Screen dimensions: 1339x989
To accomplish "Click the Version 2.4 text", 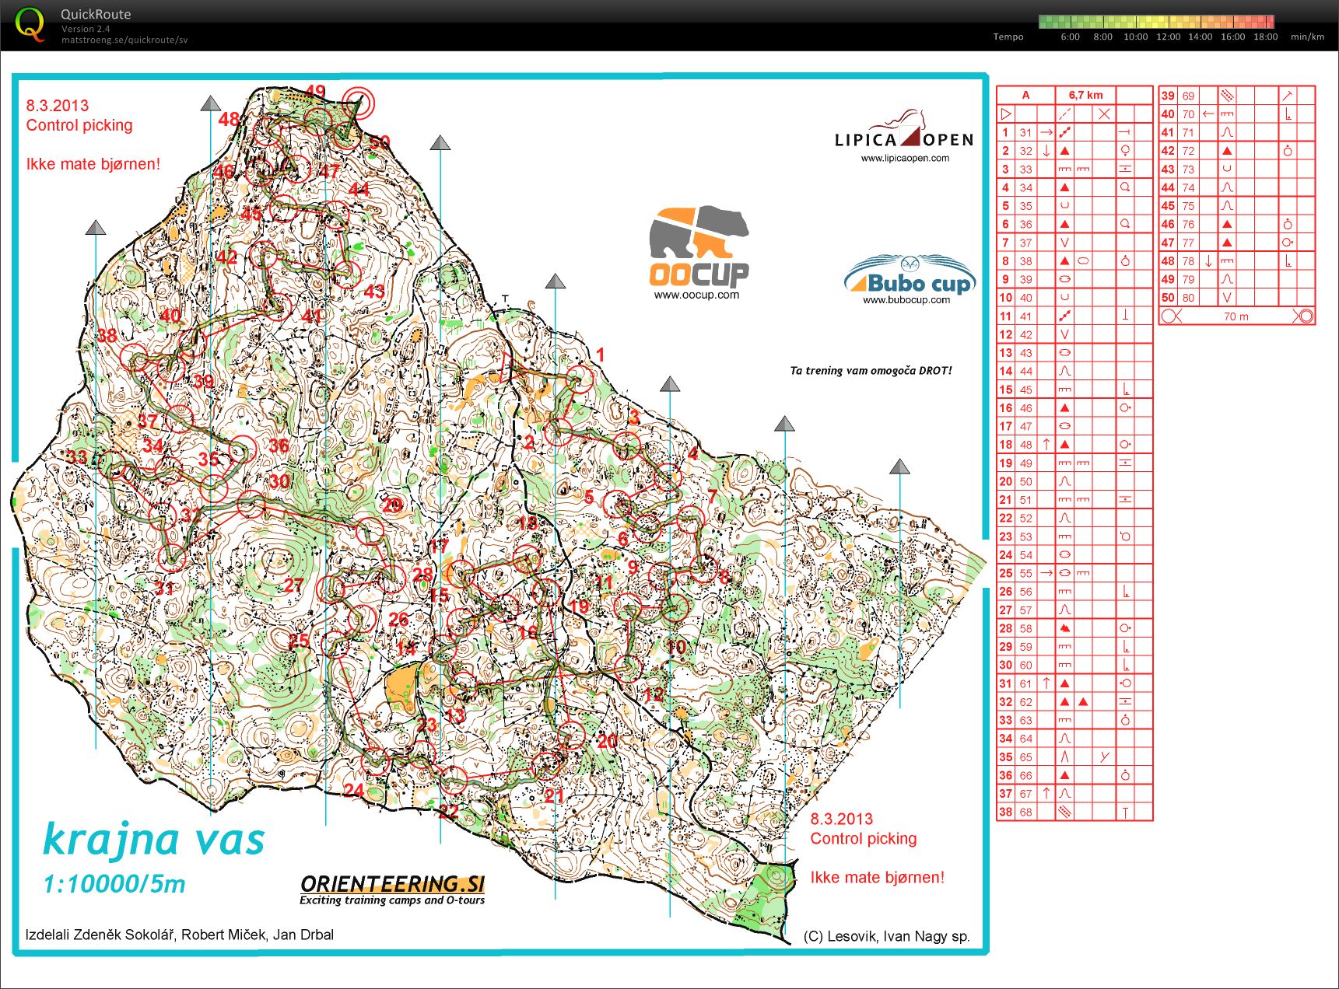I will click(86, 29).
